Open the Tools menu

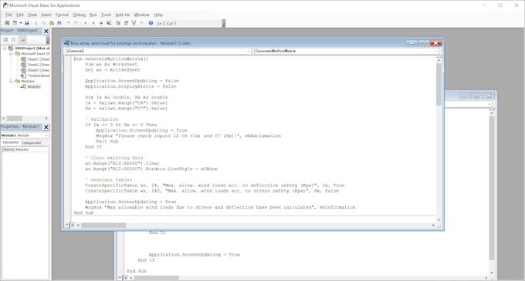coord(106,15)
